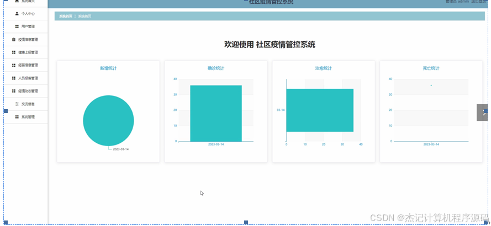
Task: Click the 管理员 admin label in the header
Action: 457,2
